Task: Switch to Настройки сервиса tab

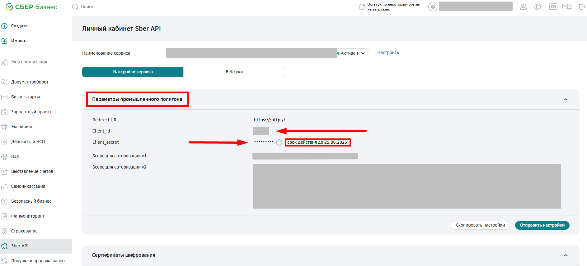Action: pos(133,72)
